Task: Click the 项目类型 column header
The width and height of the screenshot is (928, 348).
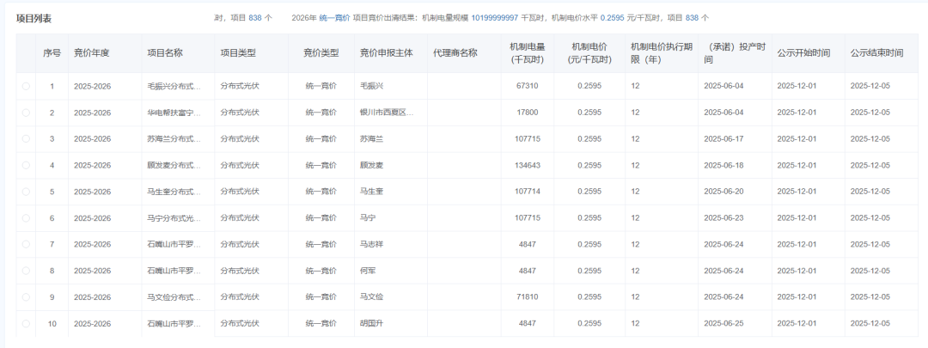Action: pyautogui.click(x=238, y=53)
